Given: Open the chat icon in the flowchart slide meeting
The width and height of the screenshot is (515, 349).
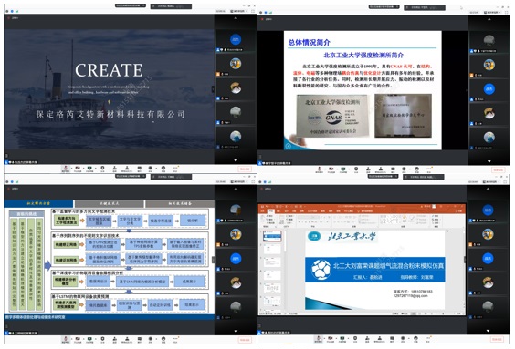Looking at the screenshot, I should click(140, 338).
